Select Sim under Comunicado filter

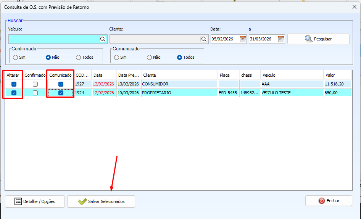coord(117,58)
